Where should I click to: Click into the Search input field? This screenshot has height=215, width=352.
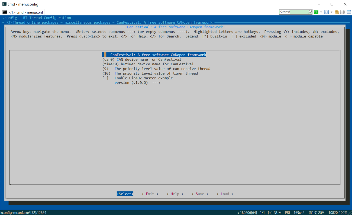tap(293, 12)
